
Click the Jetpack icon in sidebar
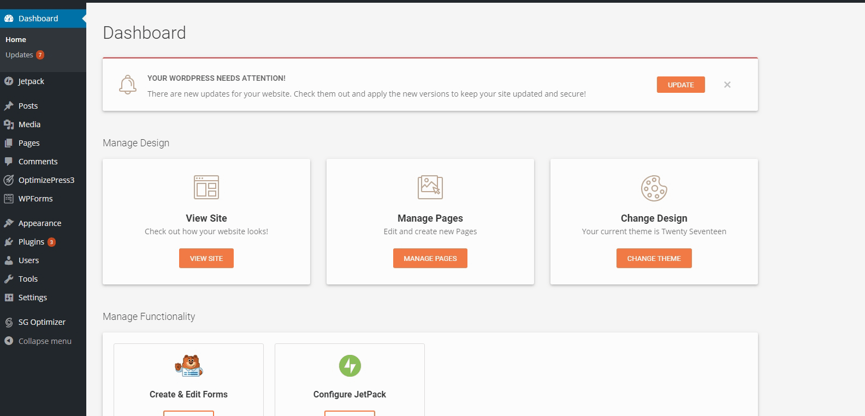9,81
